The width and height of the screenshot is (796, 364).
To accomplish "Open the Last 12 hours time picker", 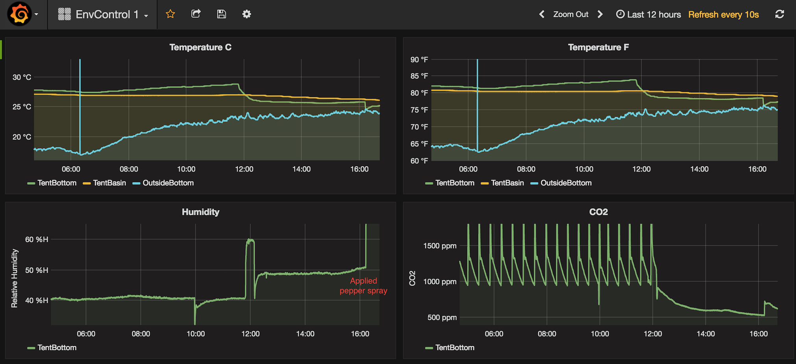I will [649, 15].
